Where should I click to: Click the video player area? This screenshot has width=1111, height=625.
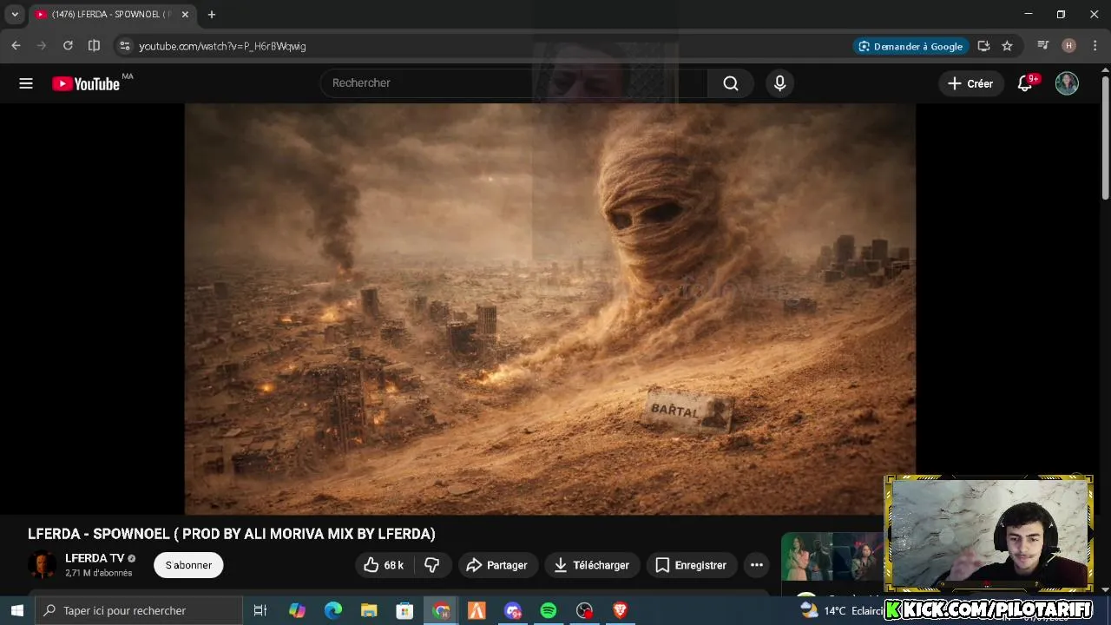549,309
